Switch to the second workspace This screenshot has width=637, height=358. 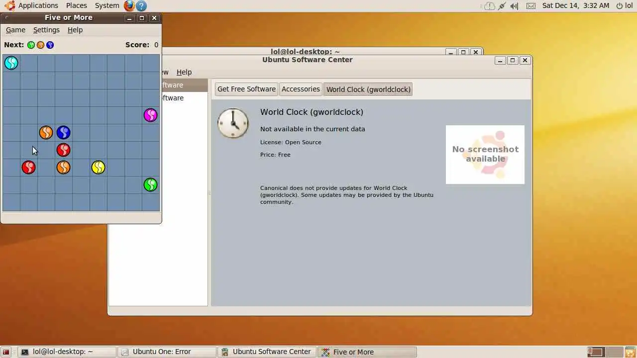(x=614, y=352)
